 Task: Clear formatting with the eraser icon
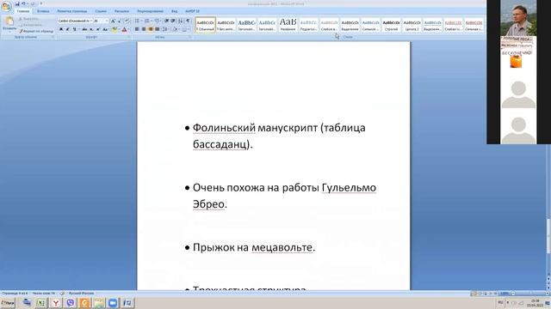coord(127,21)
